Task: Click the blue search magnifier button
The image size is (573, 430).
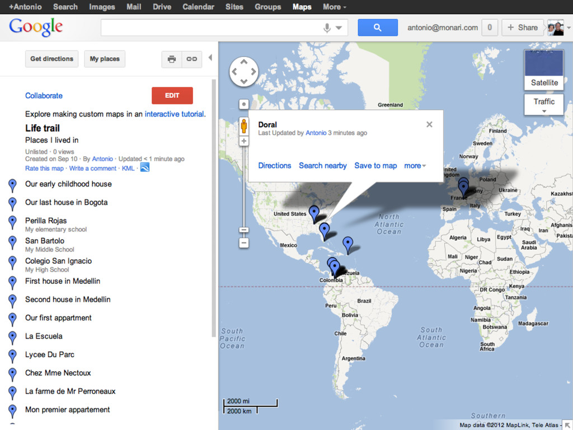Action: point(378,27)
